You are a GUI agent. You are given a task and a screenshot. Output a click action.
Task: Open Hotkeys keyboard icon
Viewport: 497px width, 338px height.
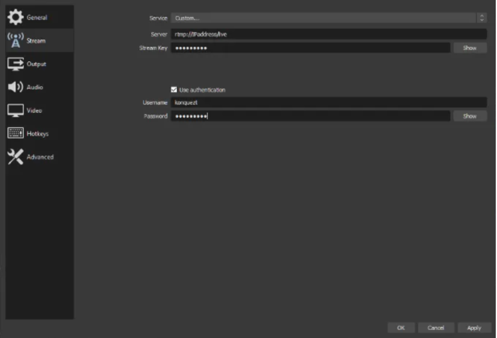(15, 133)
